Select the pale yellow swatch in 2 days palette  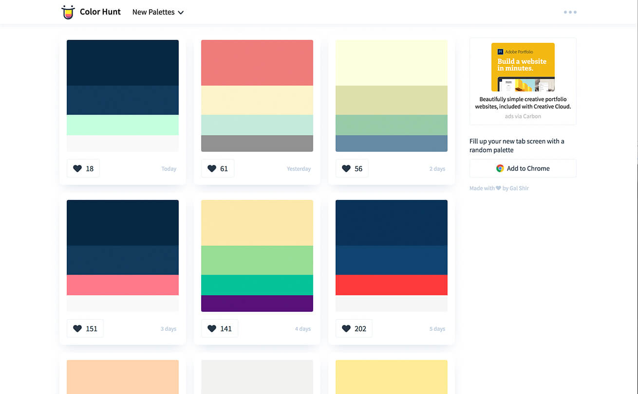tap(392, 63)
